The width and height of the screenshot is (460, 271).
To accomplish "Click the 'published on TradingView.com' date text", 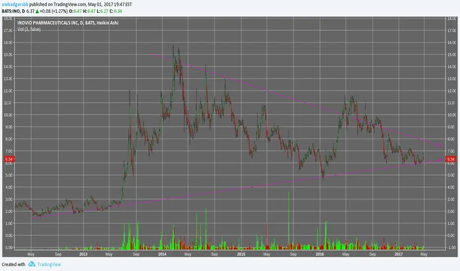I will point(80,4).
